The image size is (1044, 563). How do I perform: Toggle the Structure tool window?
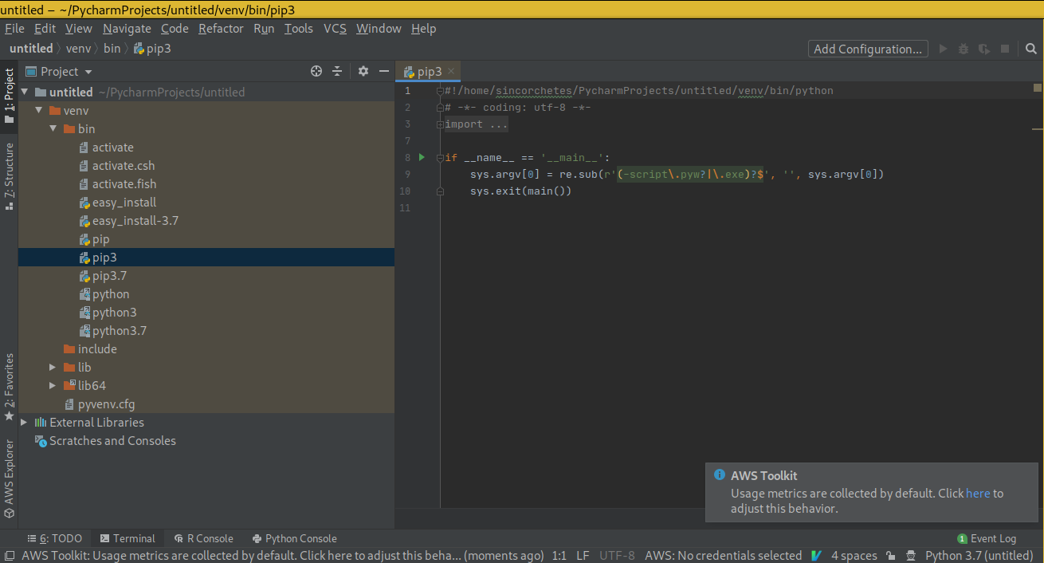[9, 175]
